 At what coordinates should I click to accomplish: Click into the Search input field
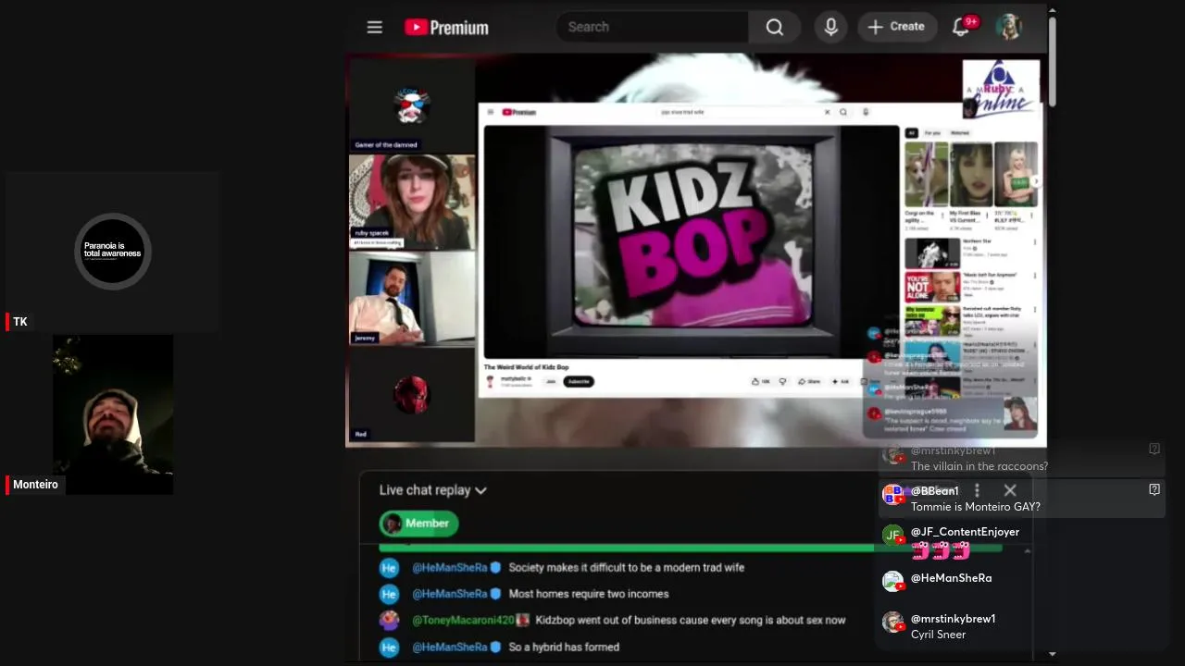(653, 27)
